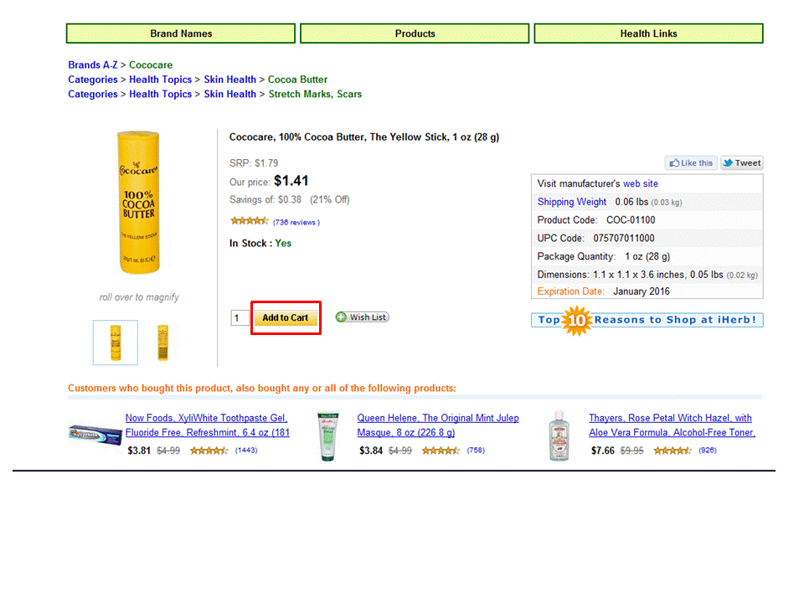Open the Products tab
The height and width of the screenshot is (603, 804).
pyautogui.click(x=415, y=33)
